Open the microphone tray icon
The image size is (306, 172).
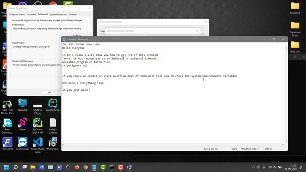[x=264, y=167]
